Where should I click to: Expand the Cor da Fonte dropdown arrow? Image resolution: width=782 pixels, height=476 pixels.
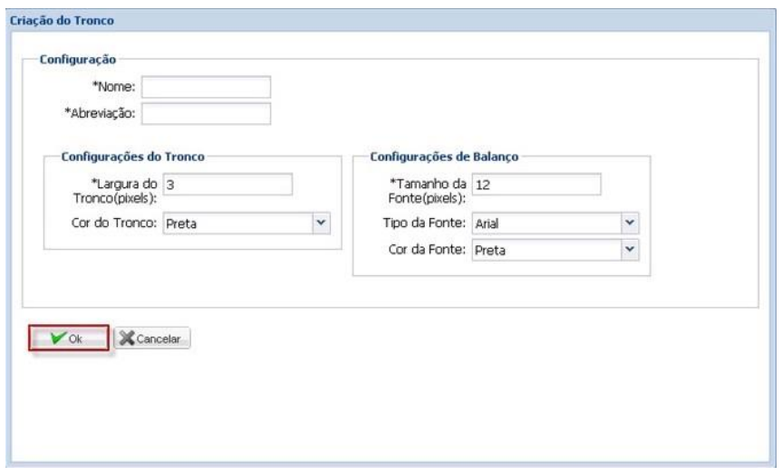(x=631, y=248)
